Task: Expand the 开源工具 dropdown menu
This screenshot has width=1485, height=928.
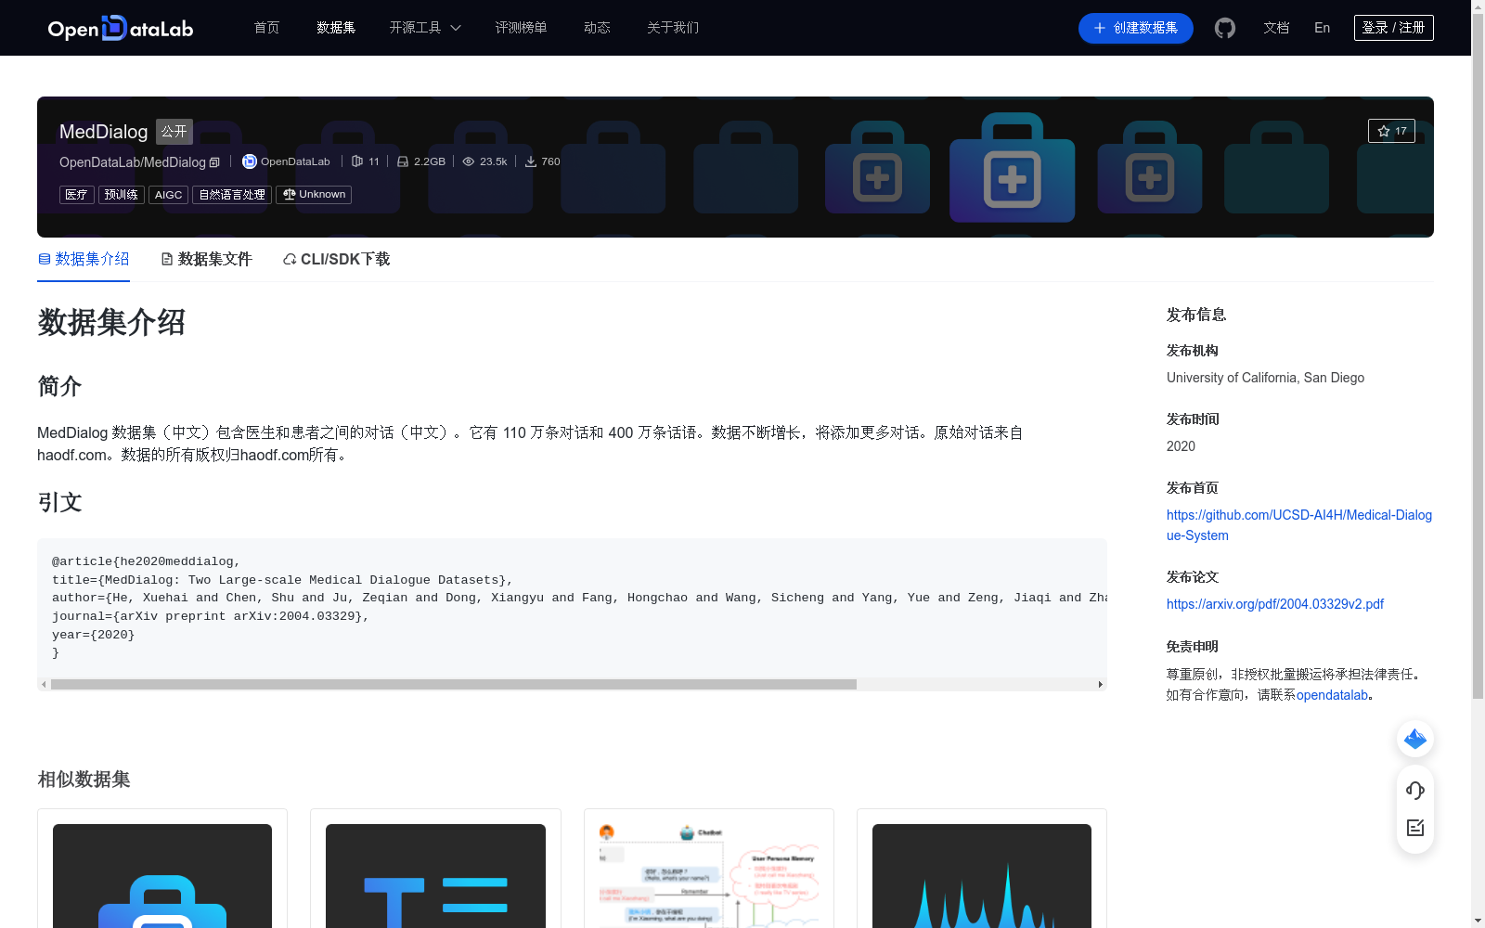Action: pos(425,28)
